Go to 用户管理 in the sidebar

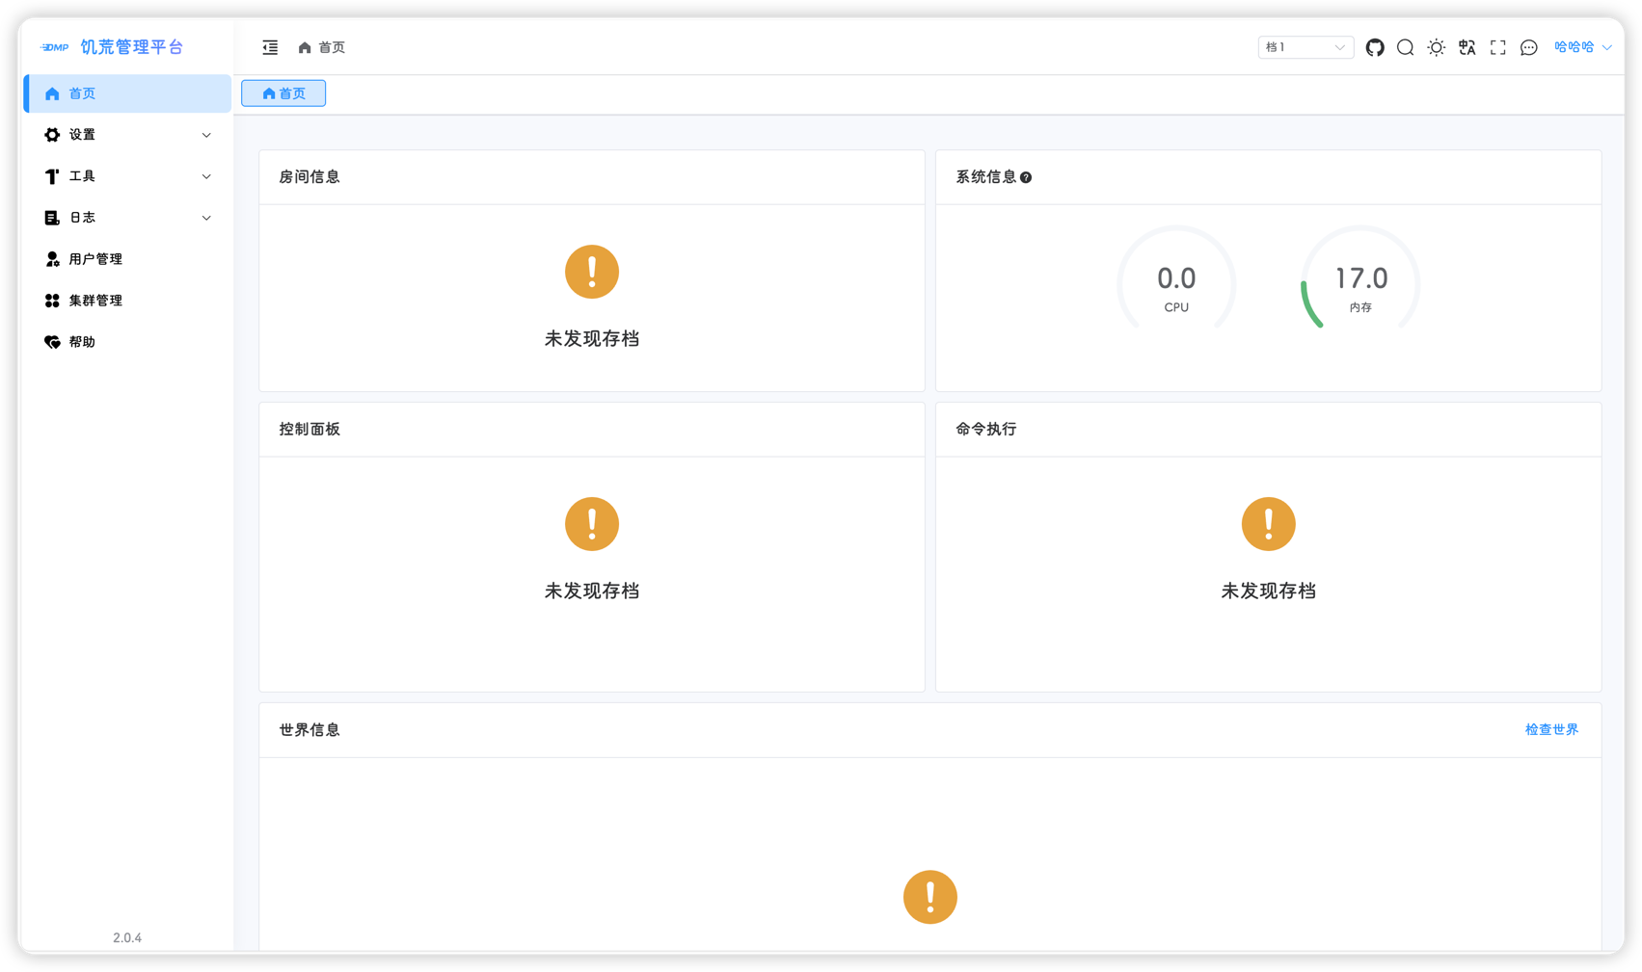pos(95,259)
